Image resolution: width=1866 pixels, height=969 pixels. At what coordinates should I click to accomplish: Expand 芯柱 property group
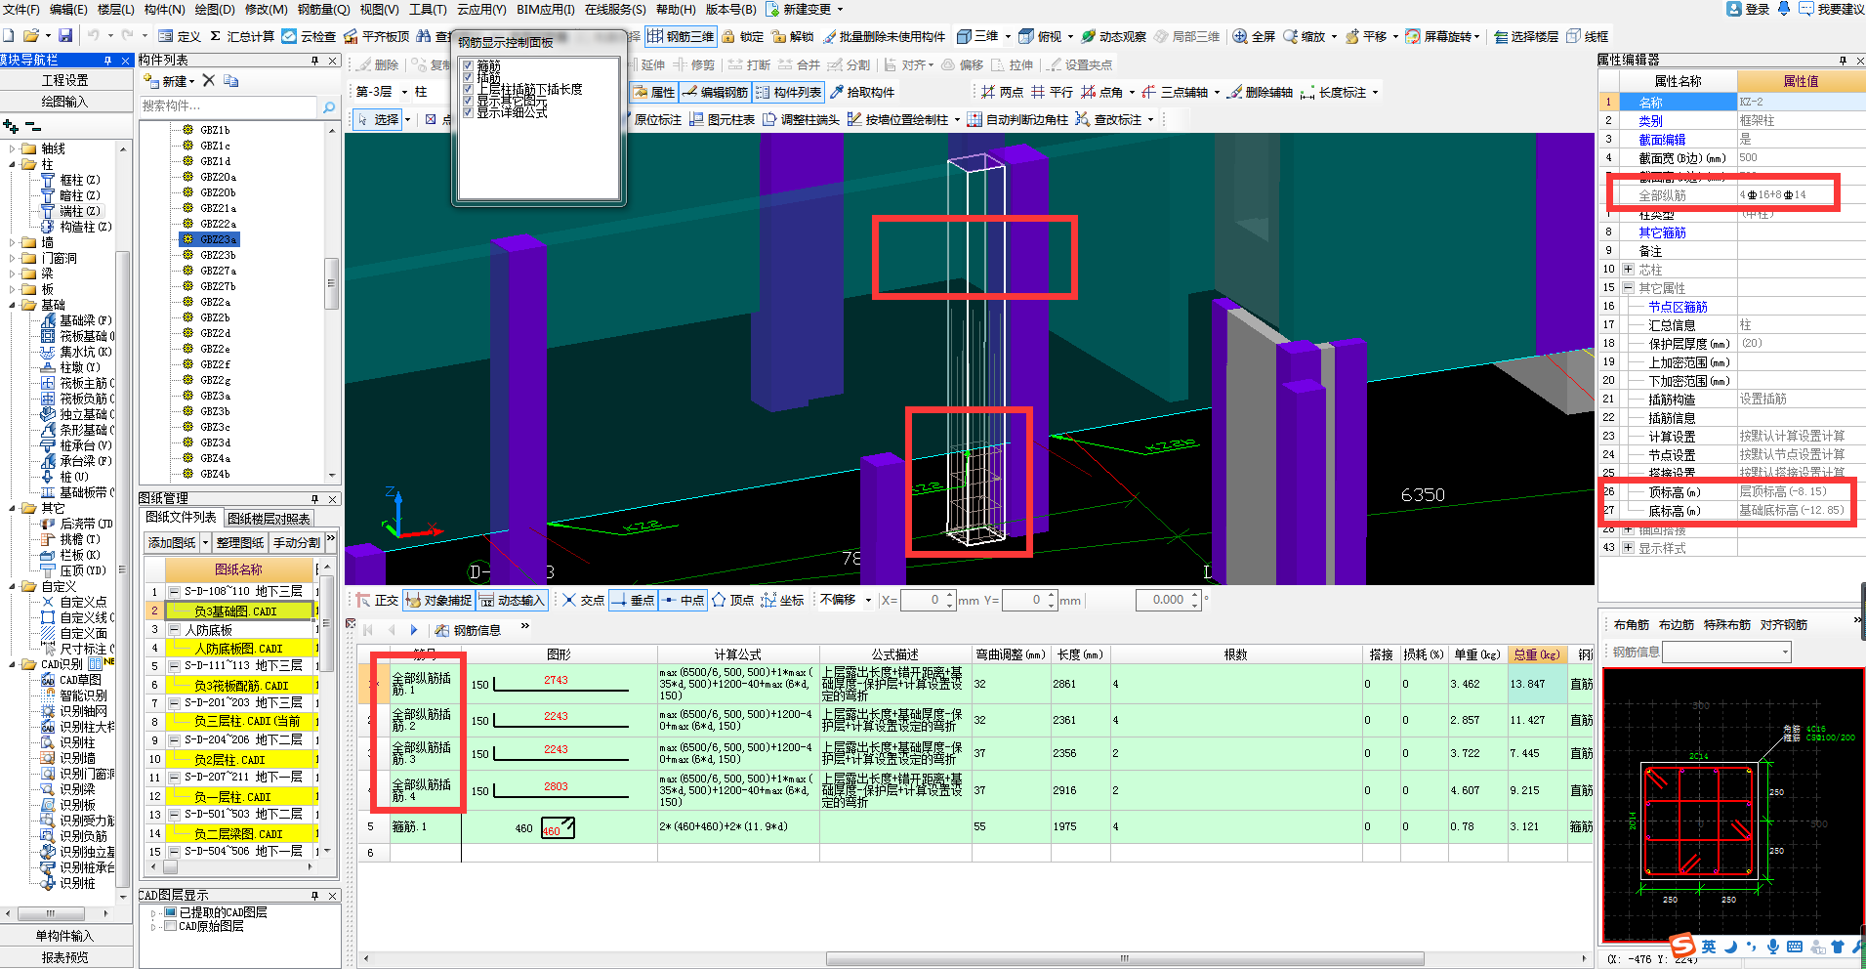pyautogui.click(x=1628, y=269)
